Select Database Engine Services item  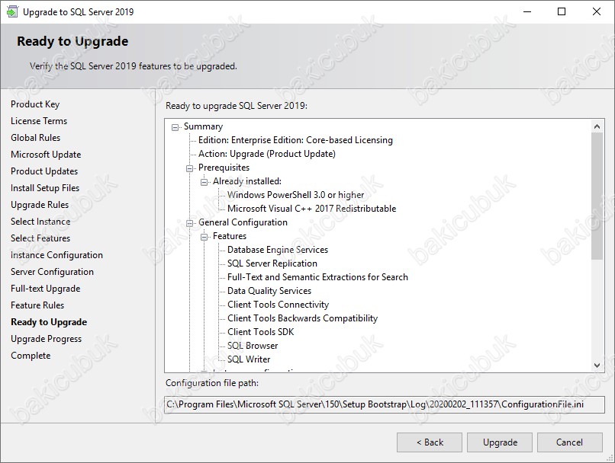pos(278,250)
